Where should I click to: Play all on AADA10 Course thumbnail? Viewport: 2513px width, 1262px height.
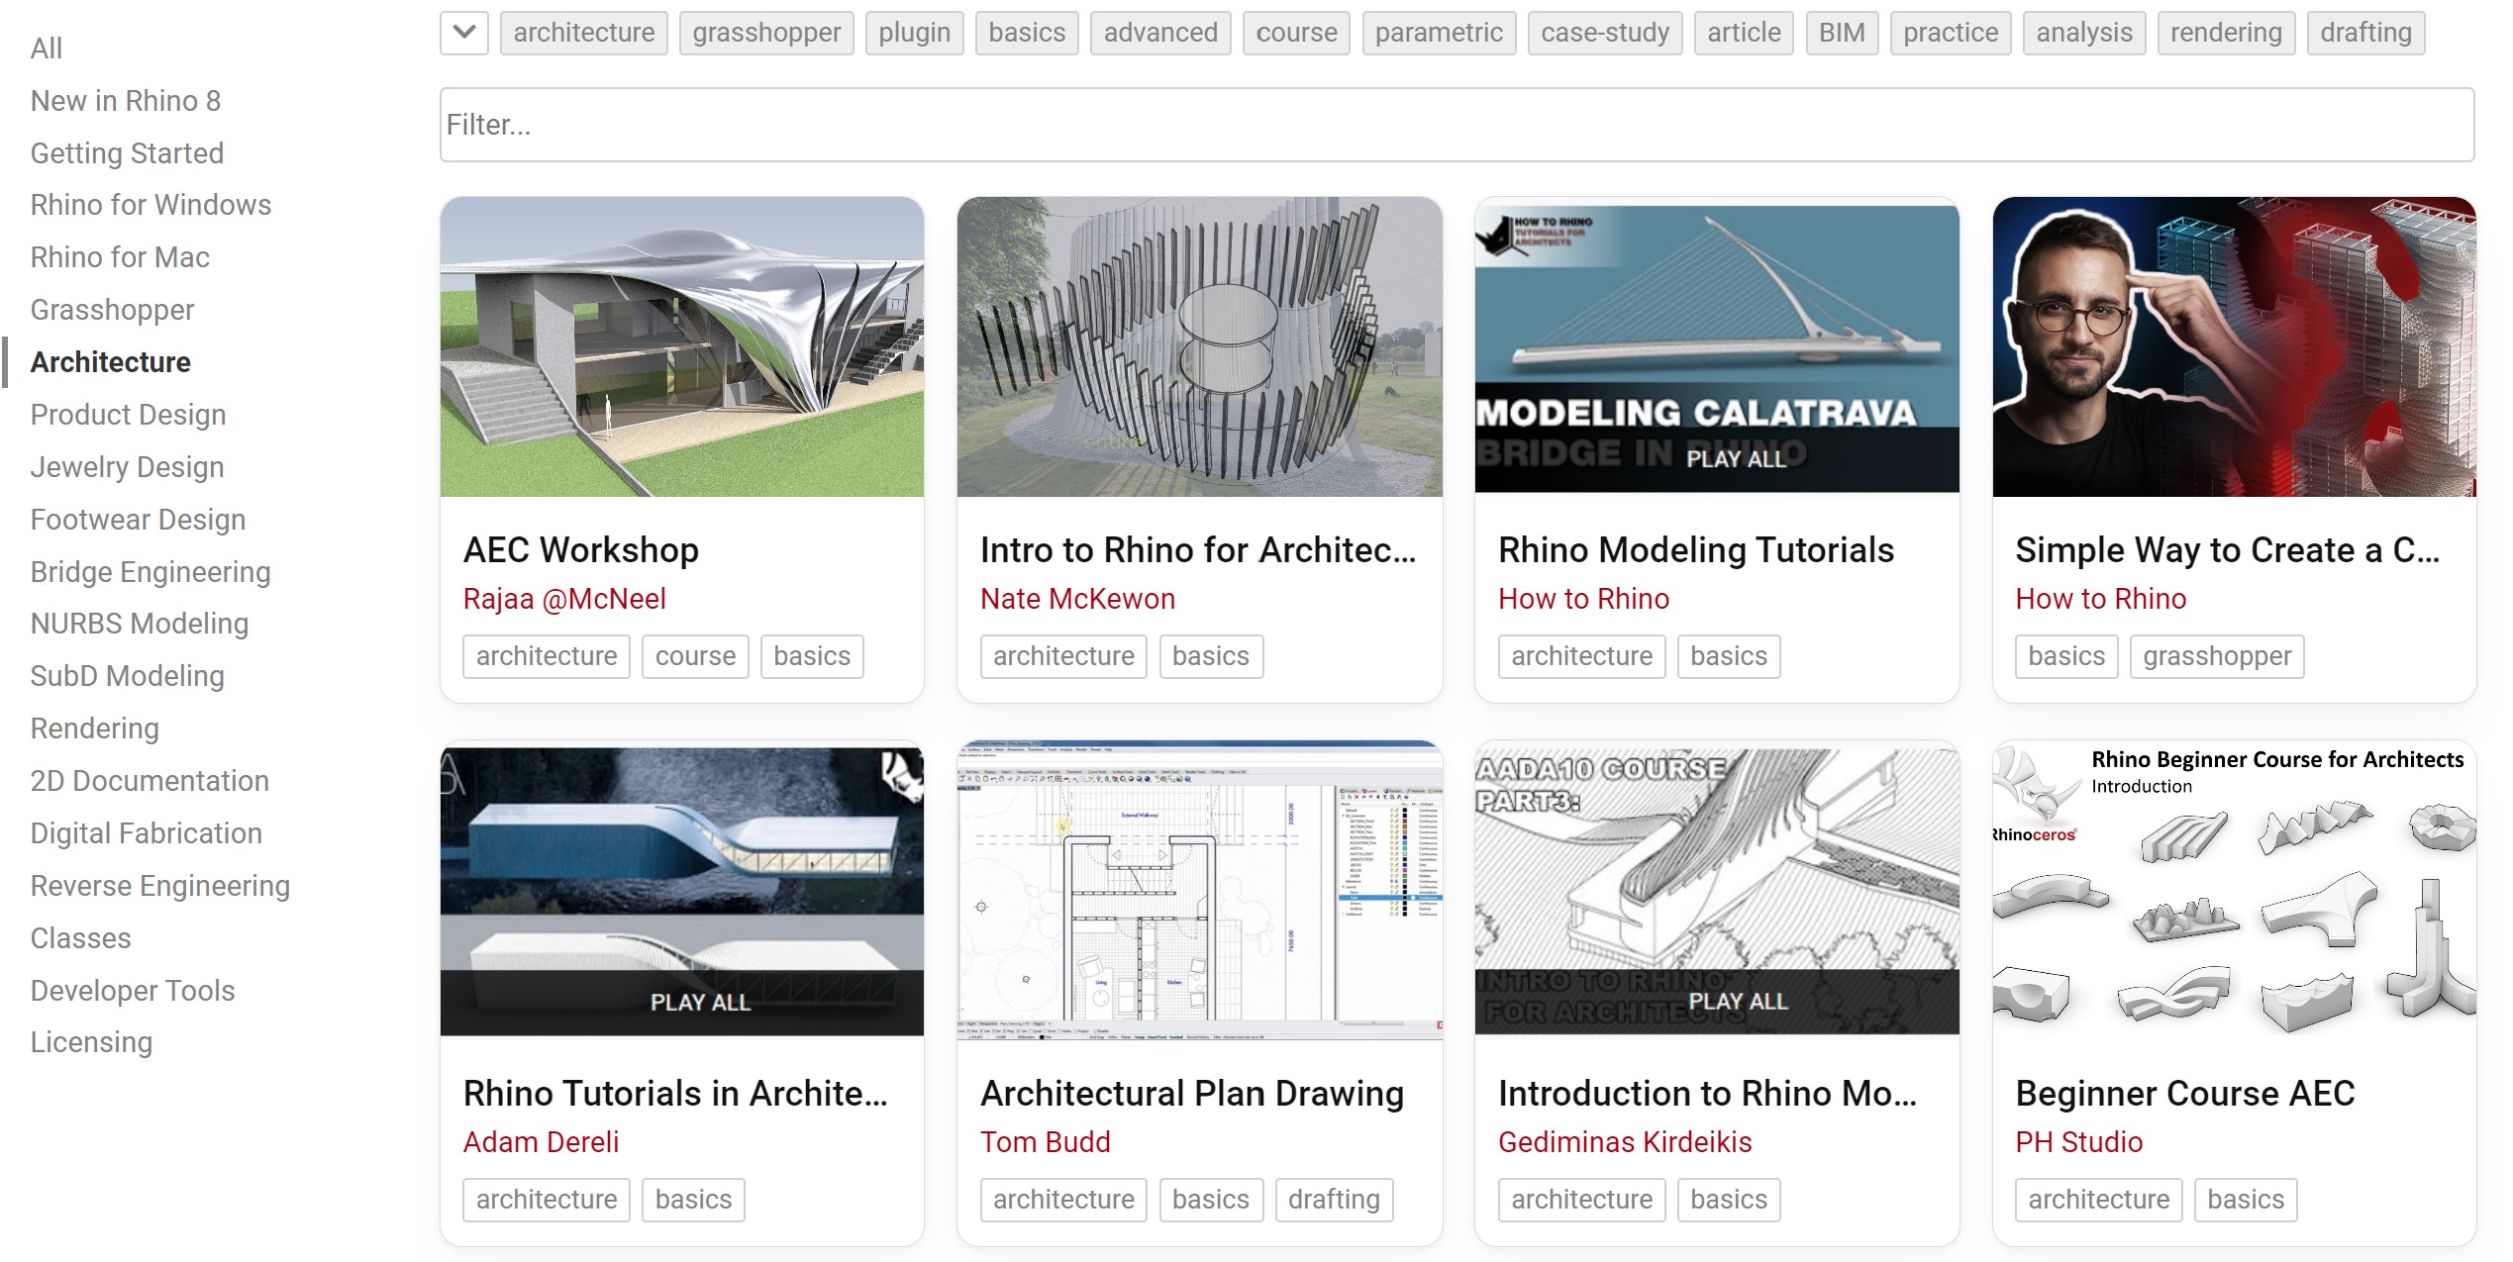[x=1738, y=1001]
